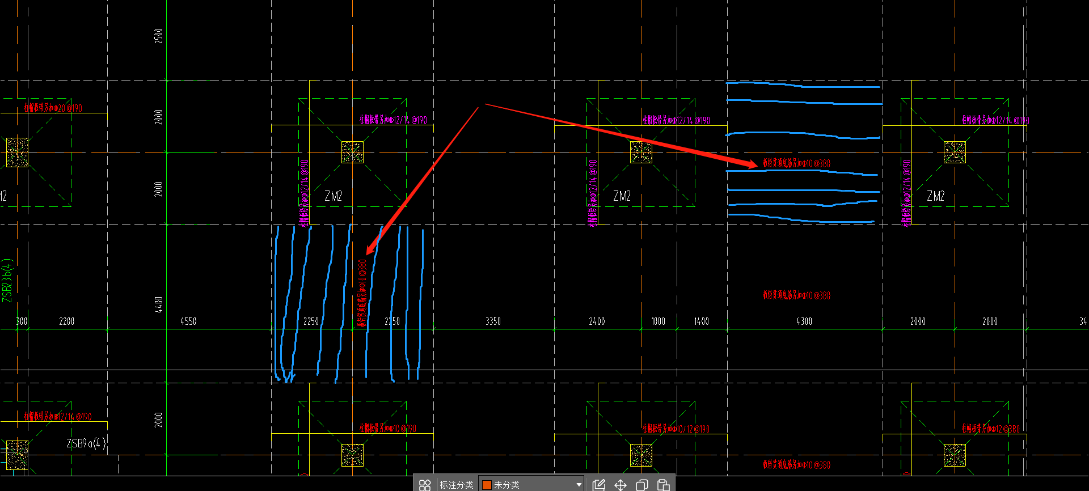Click the orange 未分类 color swatch
This screenshot has width=1089, height=491.
pos(487,485)
